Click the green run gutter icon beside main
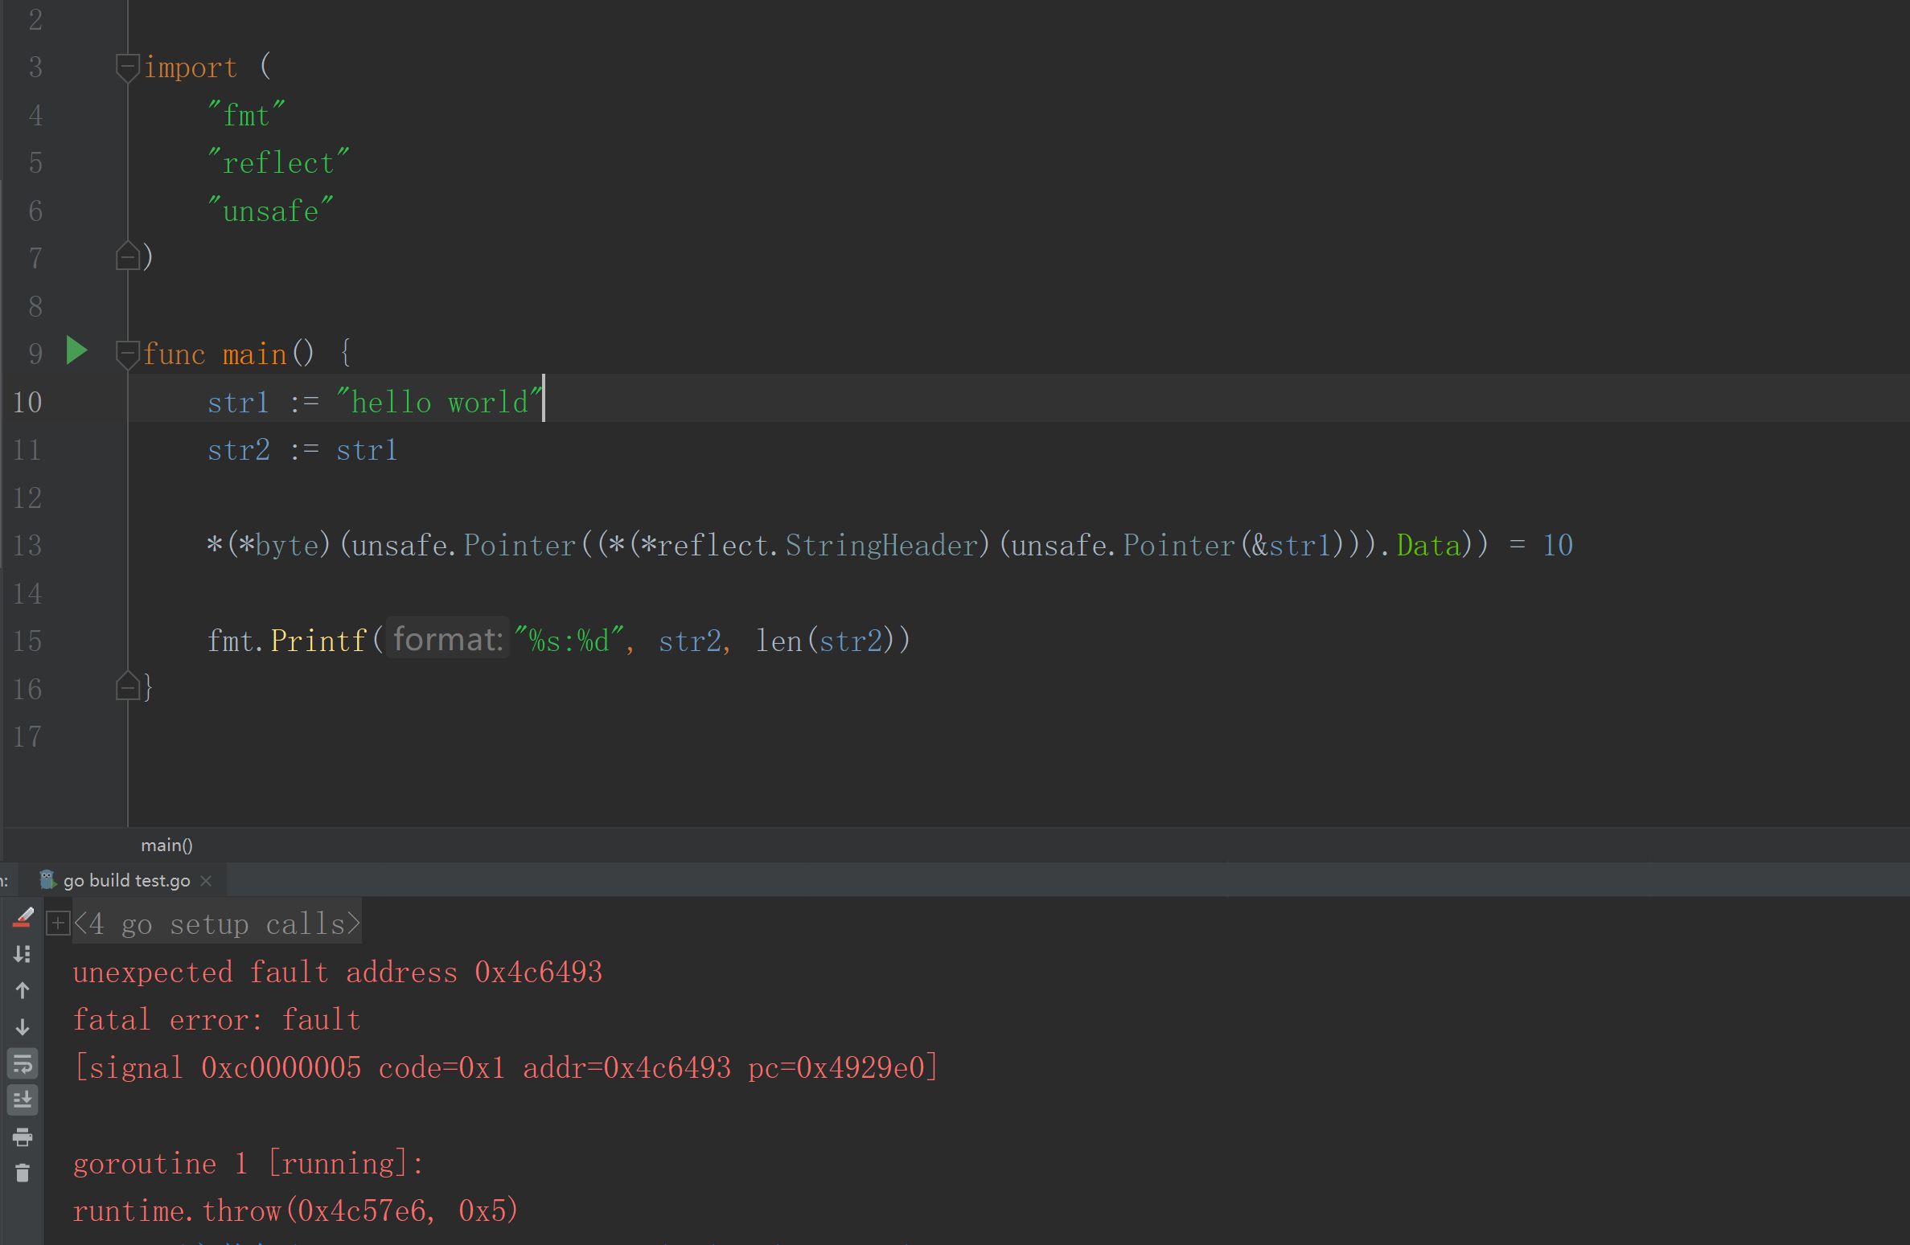 pyautogui.click(x=76, y=351)
